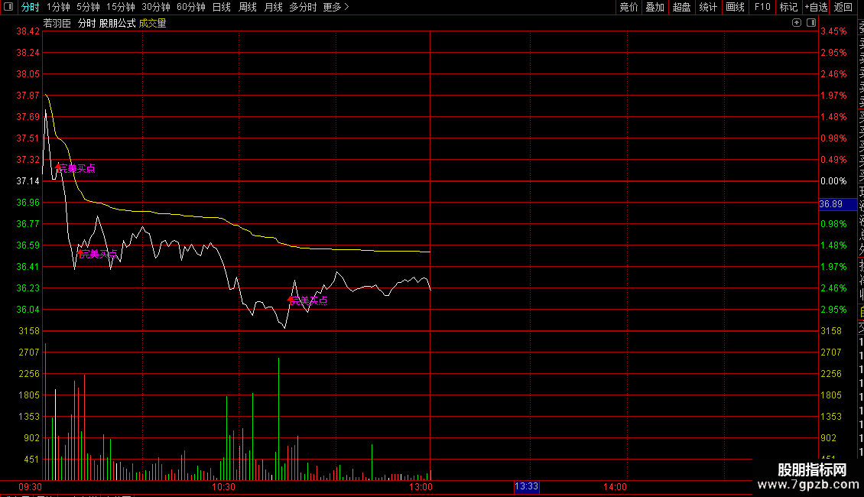Toggle the left sidebar panel icon
The width and height of the screenshot is (864, 497).
click(8, 7)
